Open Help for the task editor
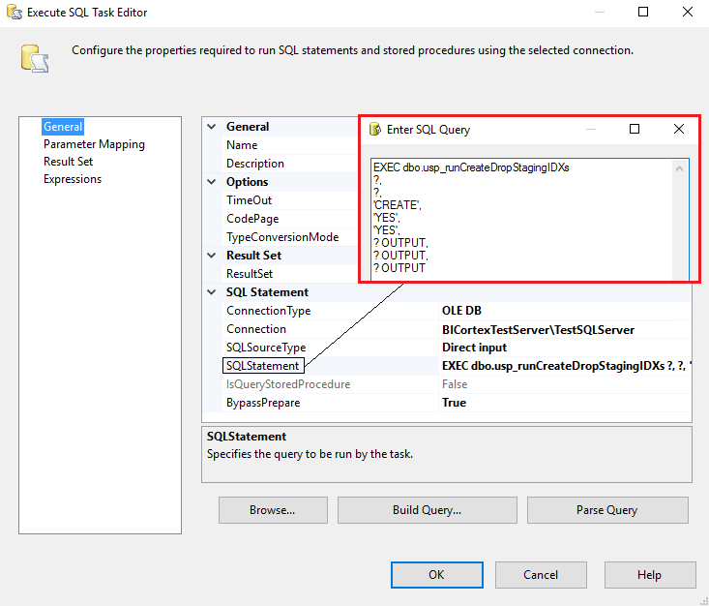709x606 pixels. click(x=650, y=575)
